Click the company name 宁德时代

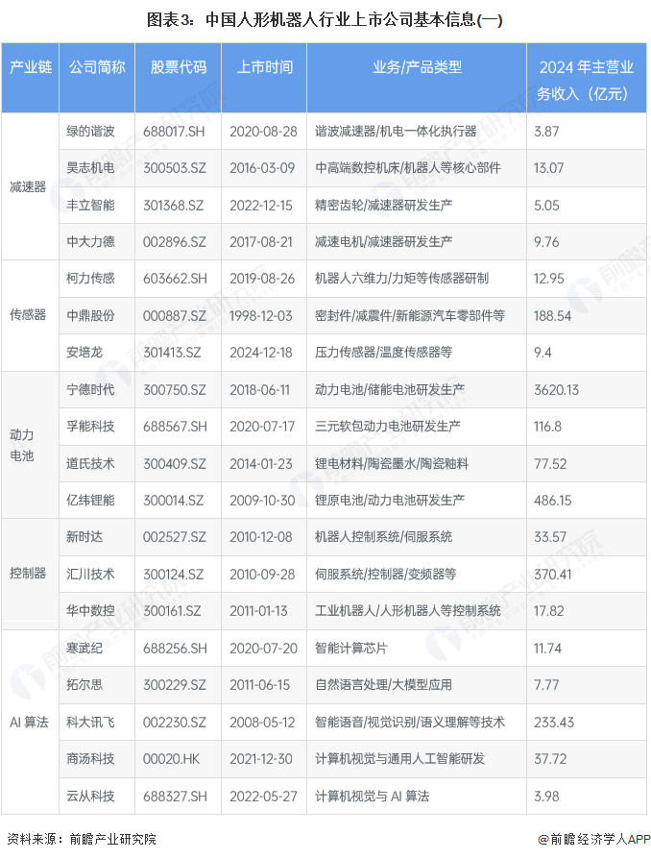90,389
